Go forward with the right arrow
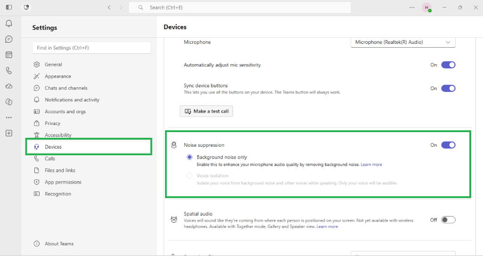Screen dimensions: 483x259 121,8
